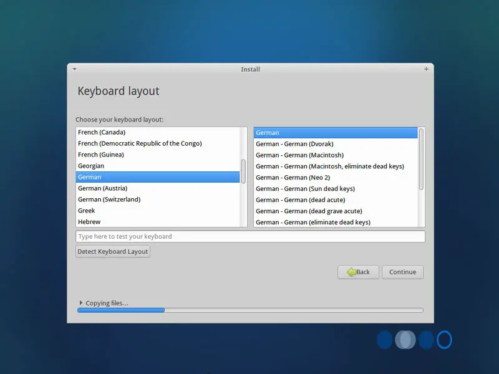Click the left language list scrollbar
Screen dimensions: 499x374
click(x=243, y=171)
